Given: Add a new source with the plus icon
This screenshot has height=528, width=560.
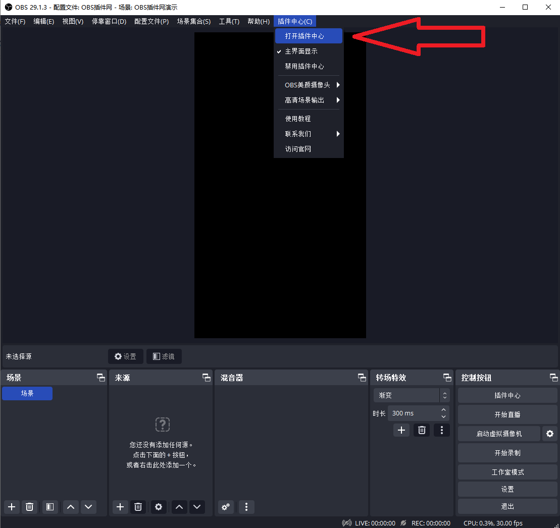Looking at the screenshot, I should (x=120, y=507).
